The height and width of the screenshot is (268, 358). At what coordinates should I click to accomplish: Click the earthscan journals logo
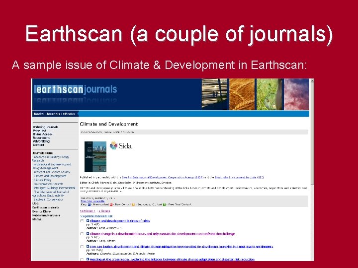tap(76, 89)
